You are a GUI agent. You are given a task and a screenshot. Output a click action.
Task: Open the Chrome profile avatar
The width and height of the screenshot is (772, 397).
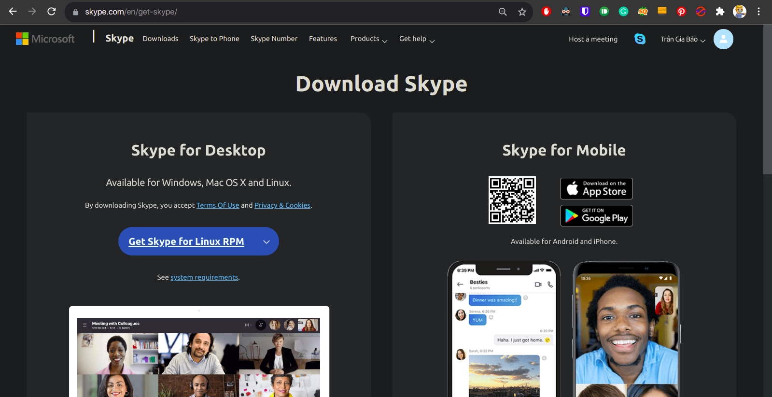point(740,12)
